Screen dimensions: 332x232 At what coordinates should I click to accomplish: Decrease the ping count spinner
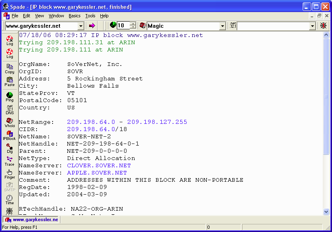[x=133, y=27]
